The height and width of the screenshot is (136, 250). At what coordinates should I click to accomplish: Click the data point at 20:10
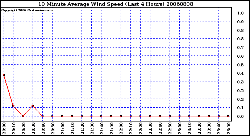coord(13,106)
